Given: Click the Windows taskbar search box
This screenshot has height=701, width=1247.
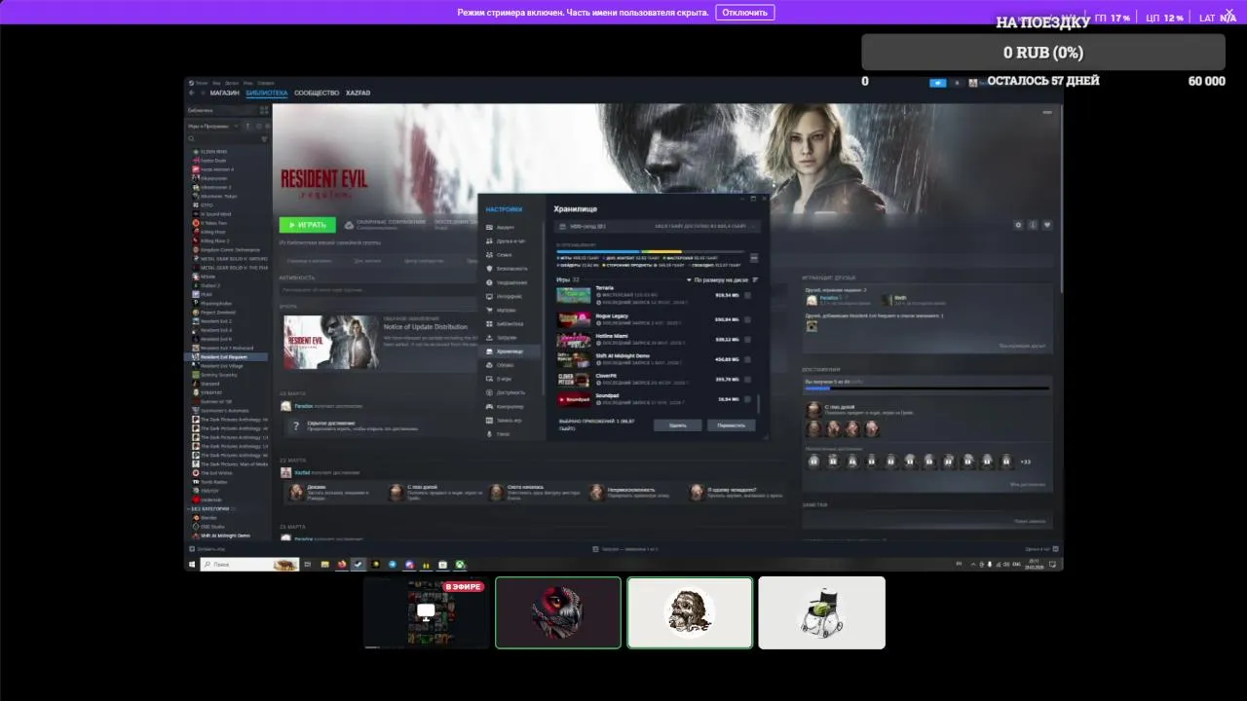Looking at the screenshot, I should (249, 564).
